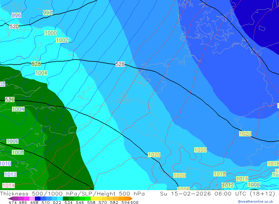
Task: Click the legend value 594
Action: click(126, 202)
